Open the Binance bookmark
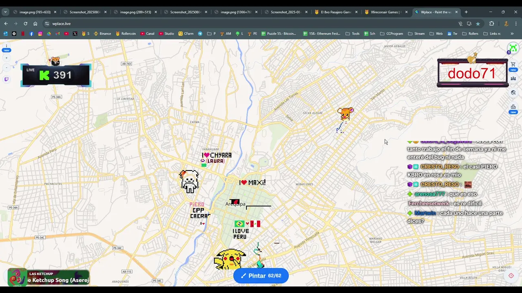The image size is (522, 293). tap(102, 33)
